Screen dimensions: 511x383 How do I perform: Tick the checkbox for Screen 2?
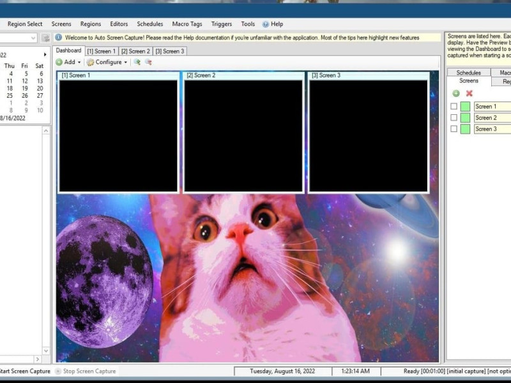pos(454,117)
